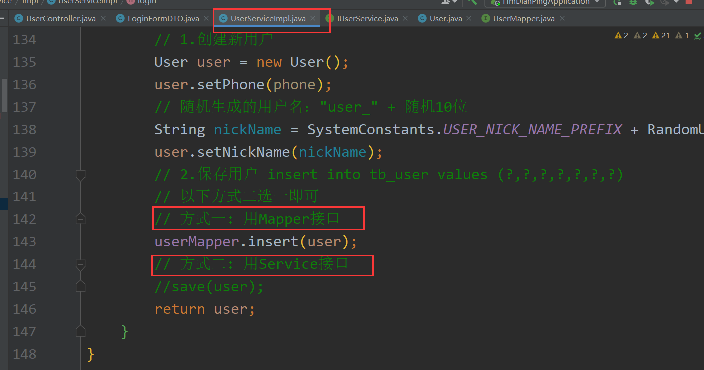The height and width of the screenshot is (370, 704).
Task: Click userMapper on line 143
Action: pos(197,241)
